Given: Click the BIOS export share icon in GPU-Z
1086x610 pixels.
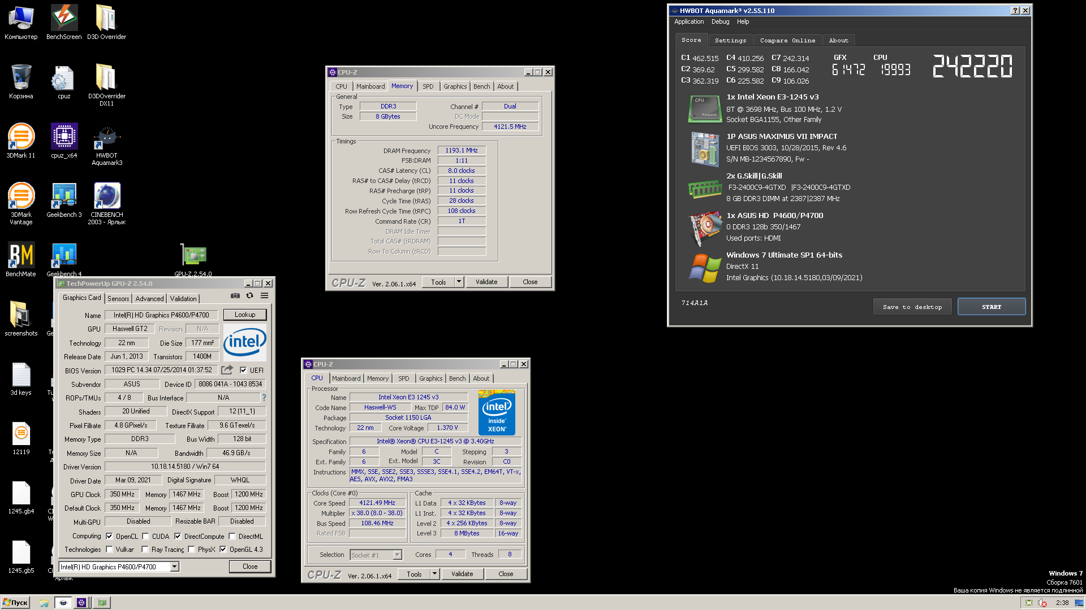Looking at the screenshot, I should click(x=227, y=370).
